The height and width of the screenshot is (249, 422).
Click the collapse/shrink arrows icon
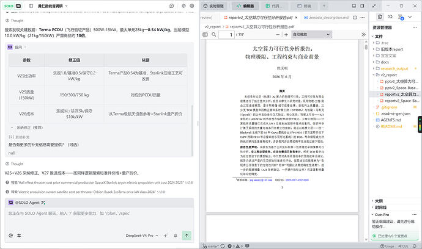(374, 6)
